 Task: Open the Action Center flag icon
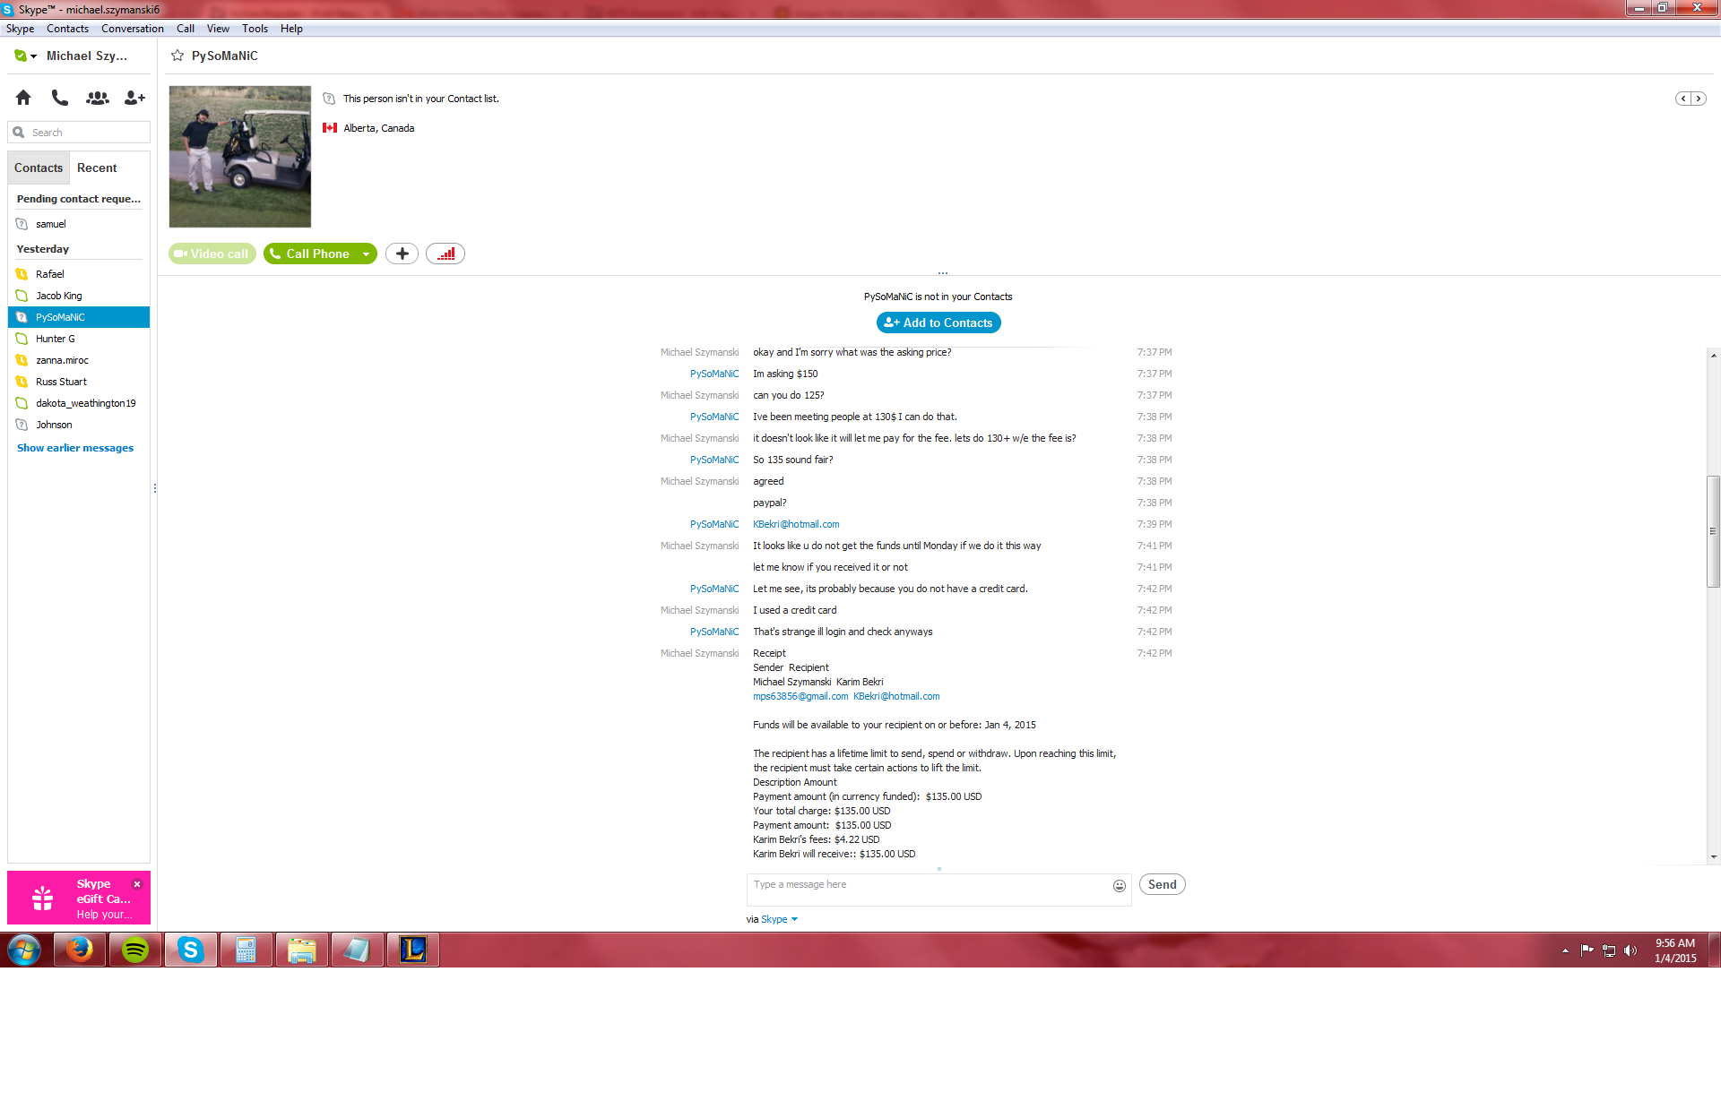click(1587, 950)
